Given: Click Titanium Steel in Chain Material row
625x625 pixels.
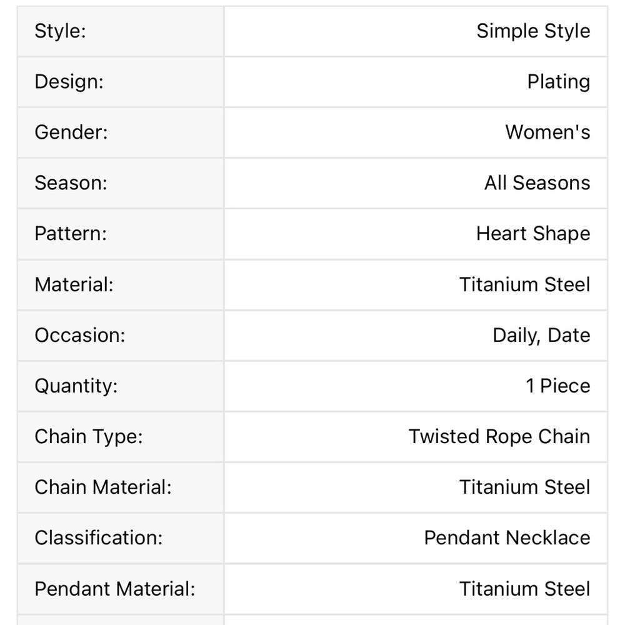Looking at the screenshot, I should [x=524, y=487].
